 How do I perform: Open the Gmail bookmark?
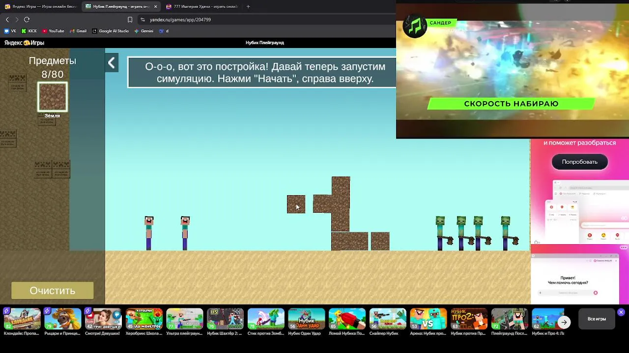coord(78,31)
